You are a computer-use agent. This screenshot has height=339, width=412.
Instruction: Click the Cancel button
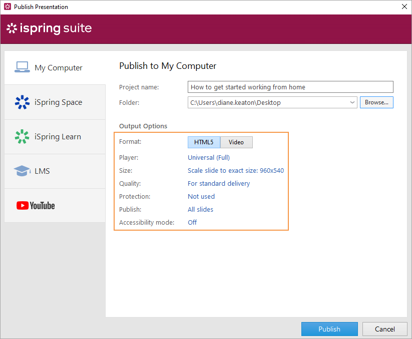[384, 329]
